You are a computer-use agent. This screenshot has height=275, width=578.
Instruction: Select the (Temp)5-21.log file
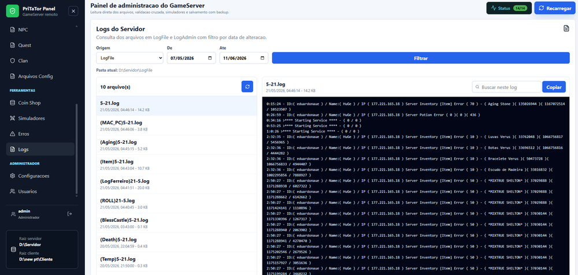(x=176, y=262)
